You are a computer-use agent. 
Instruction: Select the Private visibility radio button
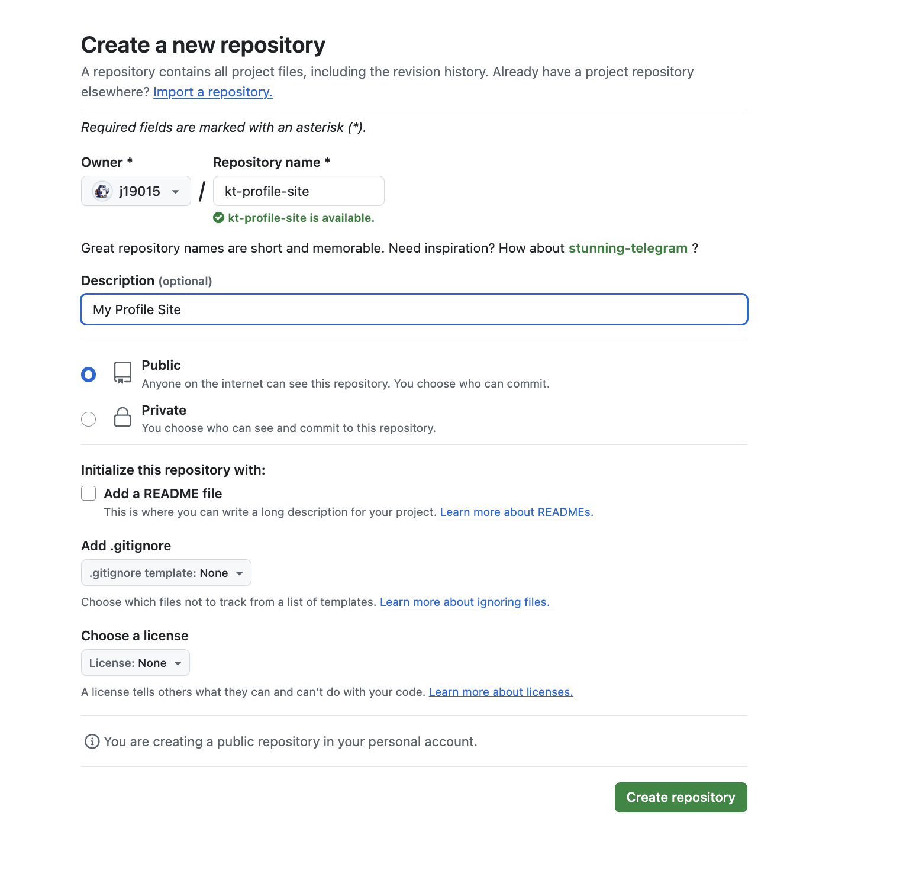click(x=89, y=420)
